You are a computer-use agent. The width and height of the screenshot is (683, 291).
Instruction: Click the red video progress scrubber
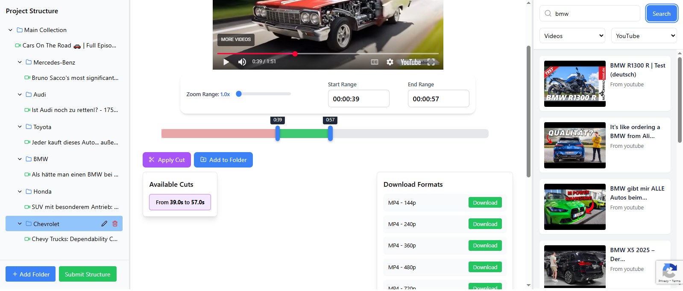[x=295, y=54]
